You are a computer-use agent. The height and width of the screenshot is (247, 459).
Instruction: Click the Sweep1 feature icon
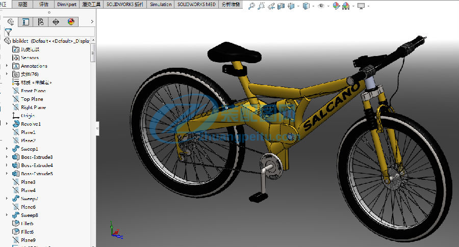pos(16,149)
